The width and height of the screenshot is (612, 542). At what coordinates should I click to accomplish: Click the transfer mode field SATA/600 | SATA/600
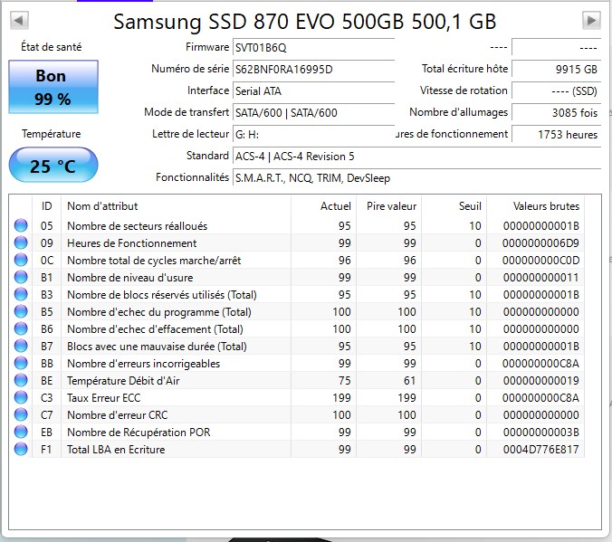313,113
